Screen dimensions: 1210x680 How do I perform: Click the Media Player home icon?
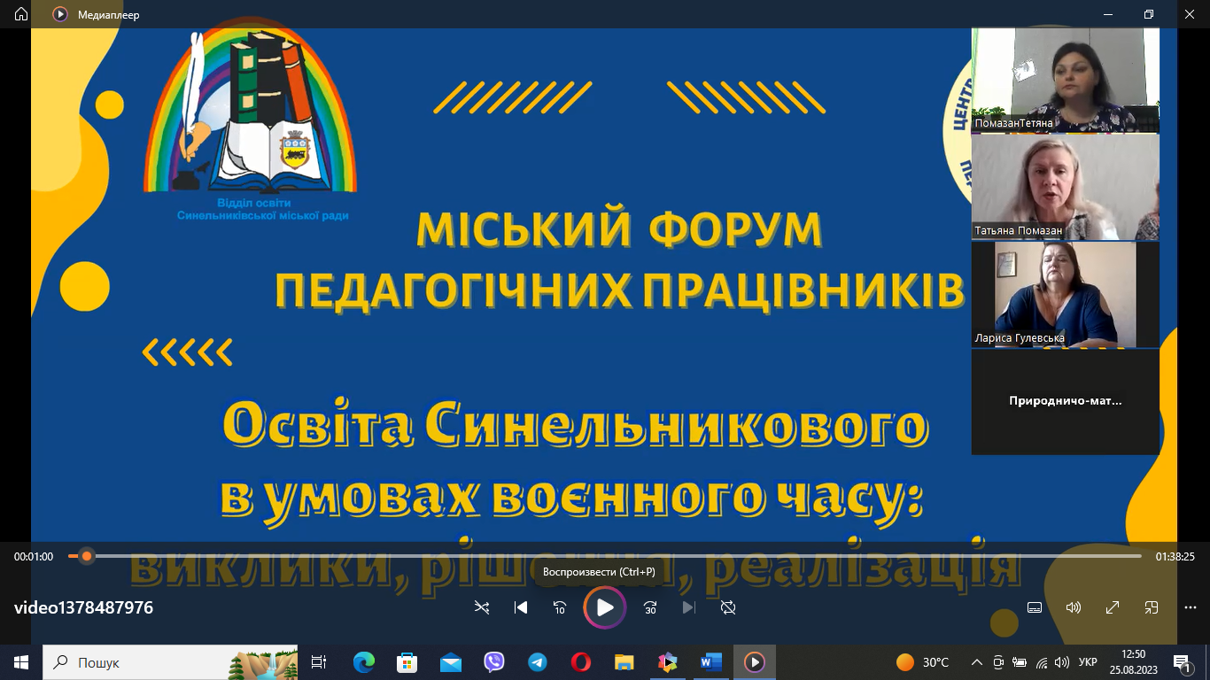[x=21, y=14]
